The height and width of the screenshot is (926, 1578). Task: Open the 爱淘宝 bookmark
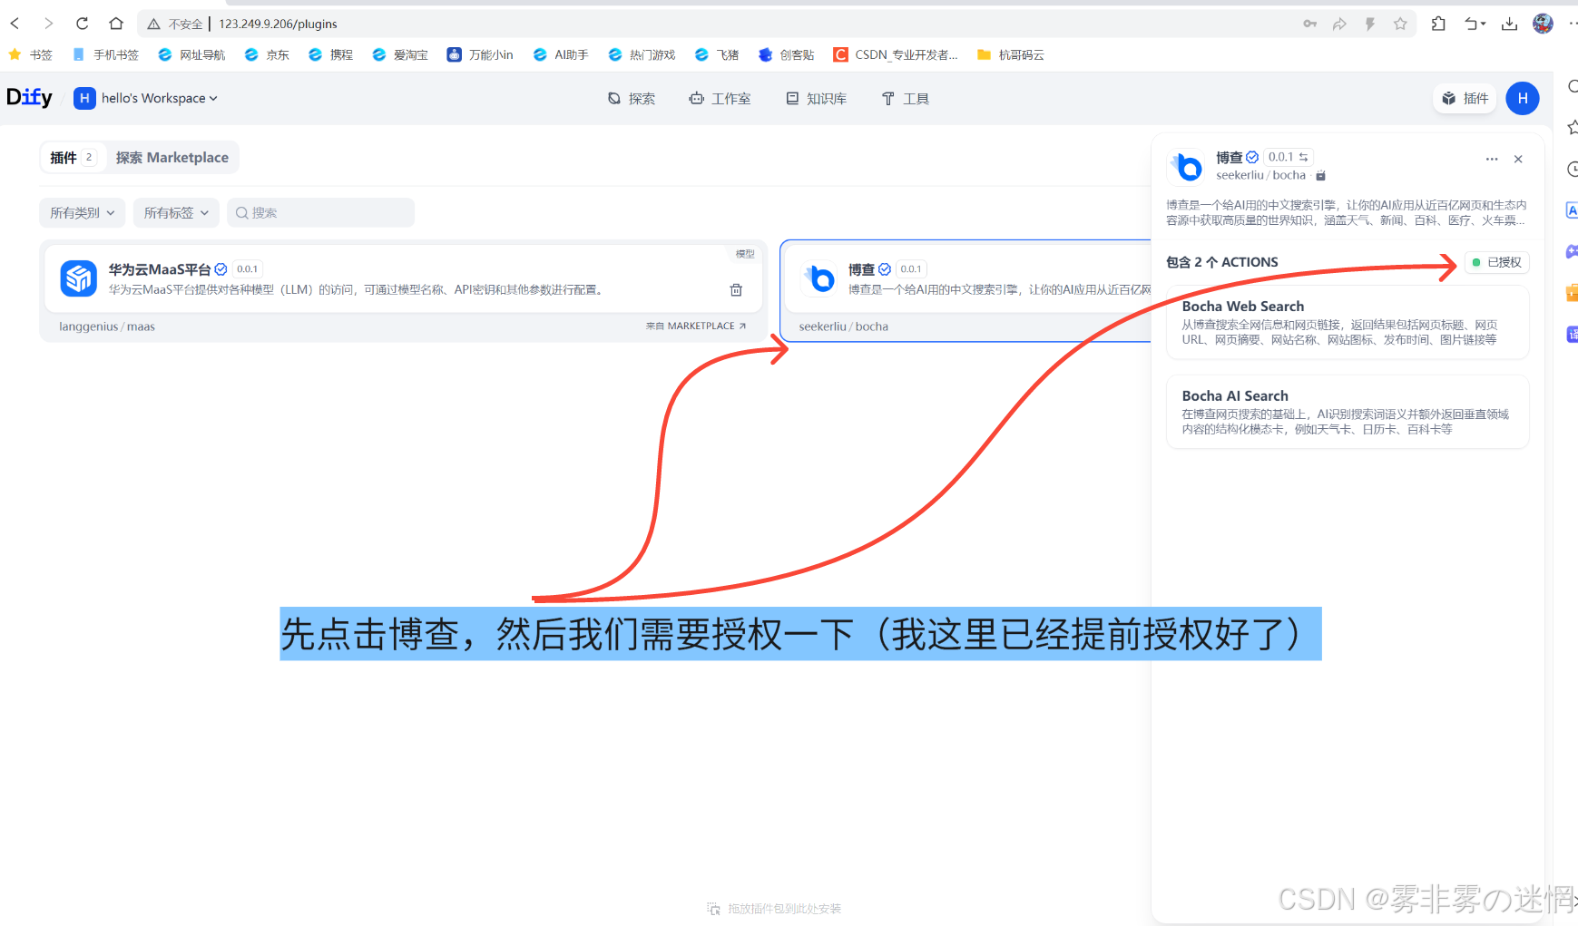tap(400, 54)
